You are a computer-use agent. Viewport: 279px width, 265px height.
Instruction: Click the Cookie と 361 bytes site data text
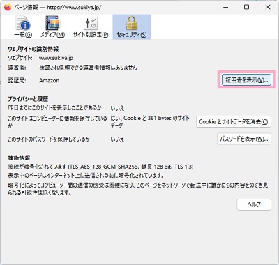pos(150,121)
